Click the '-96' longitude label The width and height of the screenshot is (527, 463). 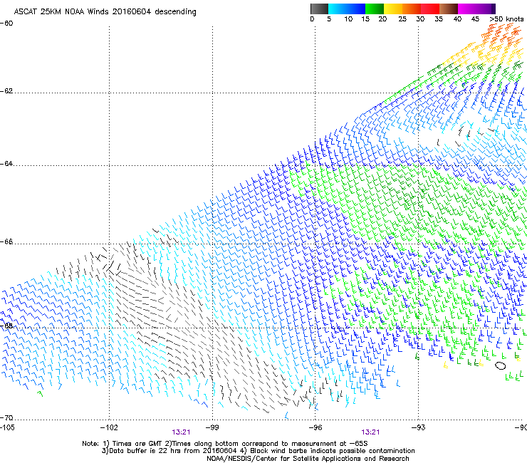(x=315, y=427)
